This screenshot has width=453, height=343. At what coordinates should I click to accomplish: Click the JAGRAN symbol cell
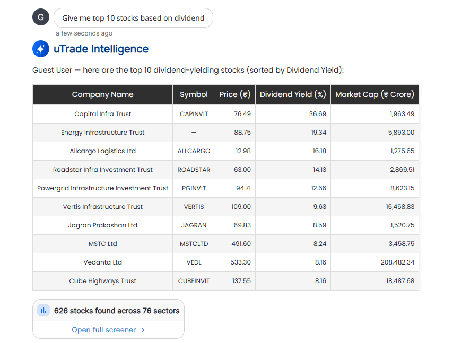pos(194,225)
